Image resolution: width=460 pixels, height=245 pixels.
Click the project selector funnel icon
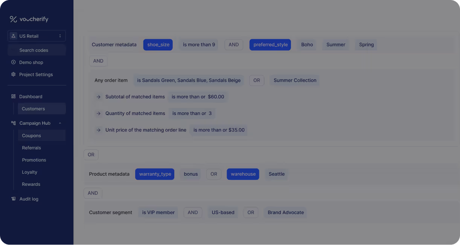tap(13, 35)
